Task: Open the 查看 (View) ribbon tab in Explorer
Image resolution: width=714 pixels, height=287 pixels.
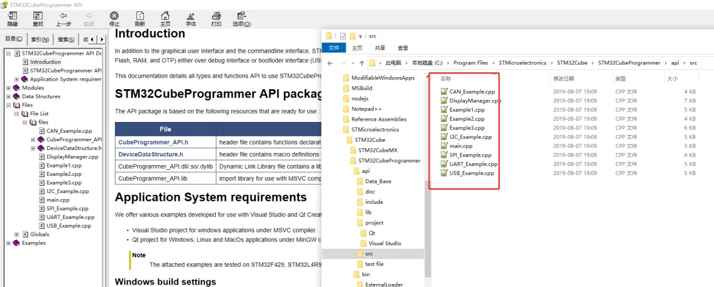Action: click(x=403, y=48)
